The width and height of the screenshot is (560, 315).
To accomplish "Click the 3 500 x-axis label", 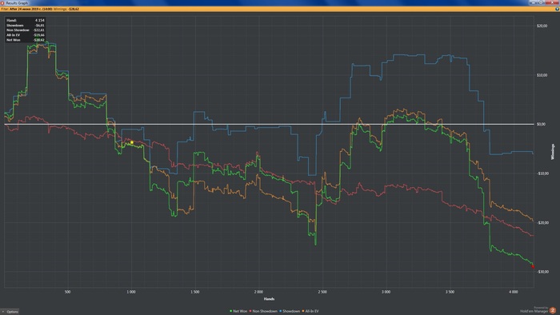I will tap(450, 292).
